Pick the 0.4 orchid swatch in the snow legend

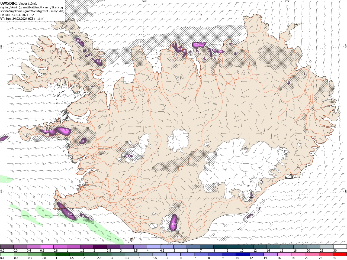coord(33,247)
